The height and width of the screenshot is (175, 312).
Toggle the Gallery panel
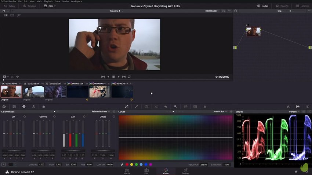click(x=10, y=6)
